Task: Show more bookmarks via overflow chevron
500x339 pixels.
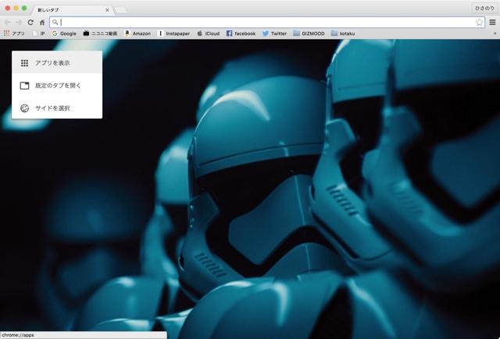Action: tap(495, 34)
